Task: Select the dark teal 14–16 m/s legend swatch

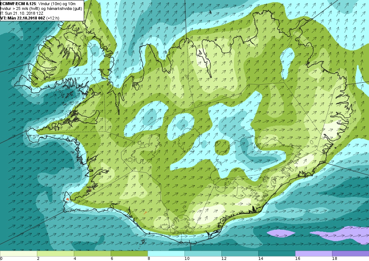Action: point(277,254)
